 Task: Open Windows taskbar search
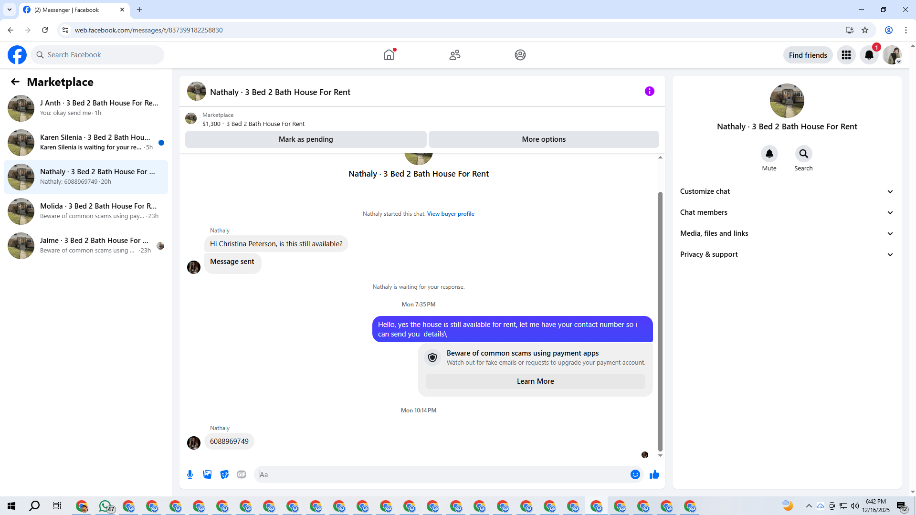tap(34, 506)
